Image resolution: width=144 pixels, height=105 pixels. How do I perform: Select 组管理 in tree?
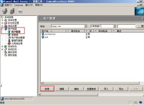[x=15, y=35]
